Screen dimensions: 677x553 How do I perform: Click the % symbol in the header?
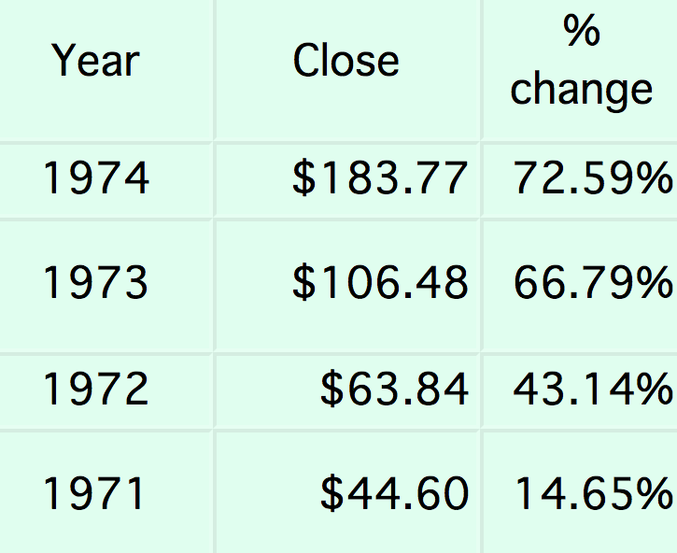tap(581, 31)
